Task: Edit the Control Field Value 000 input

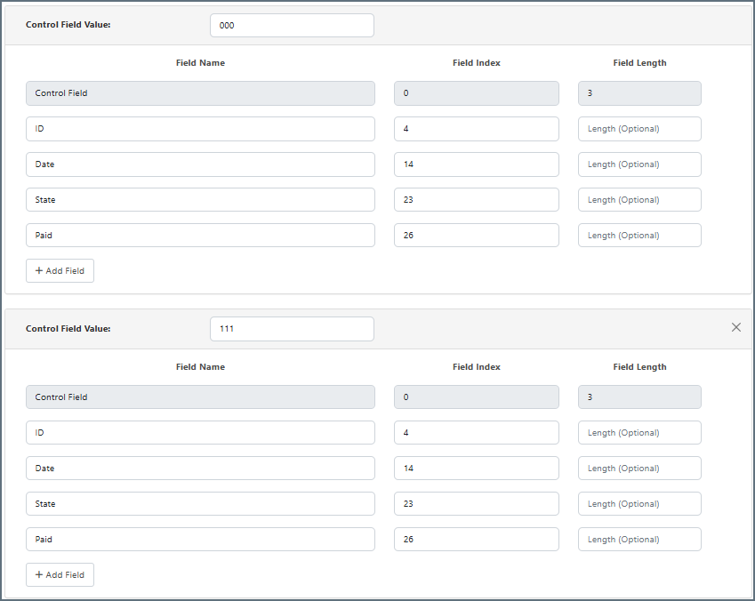Action: click(x=292, y=26)
